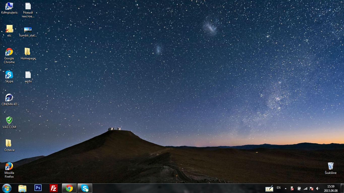Select the aerox text file icon
The width and height of the screenshot is (344, 193).
tap(28, 77)
